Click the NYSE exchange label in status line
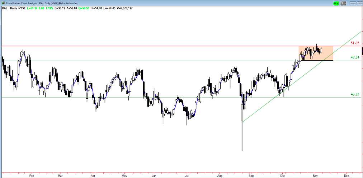The width and height of the screenshot is (363, 178). [x=23, y=8]
